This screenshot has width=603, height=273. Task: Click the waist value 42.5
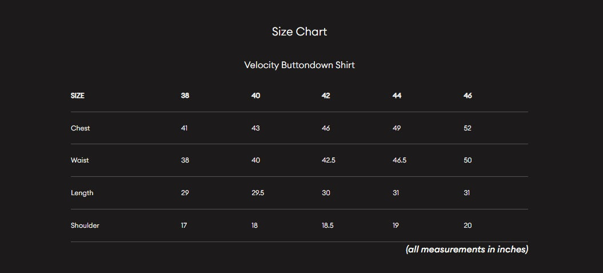click(x=329, y=160)
